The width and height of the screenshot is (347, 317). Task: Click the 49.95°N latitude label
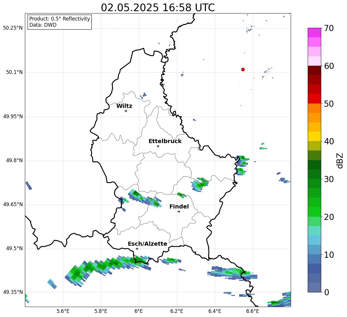(13, 116)
